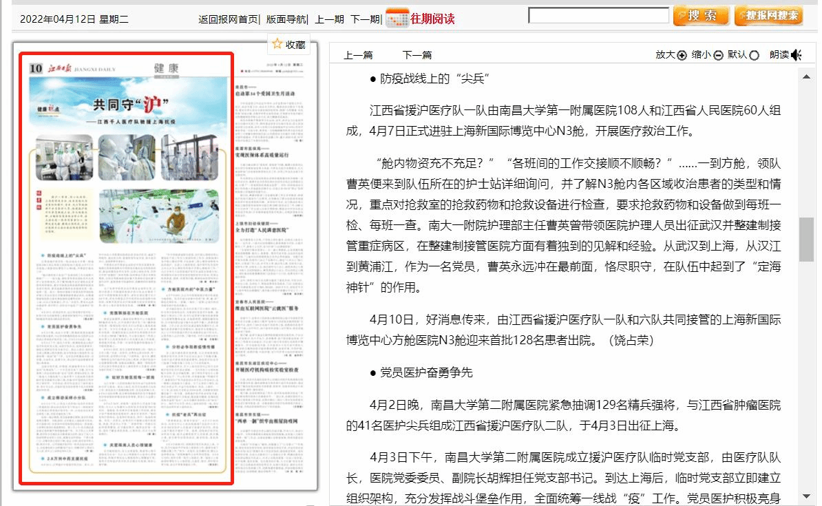The width and height of the screenshot is (822, 506).
Task: Open 版面导航 to browse page layout
Action: (286, 19)
